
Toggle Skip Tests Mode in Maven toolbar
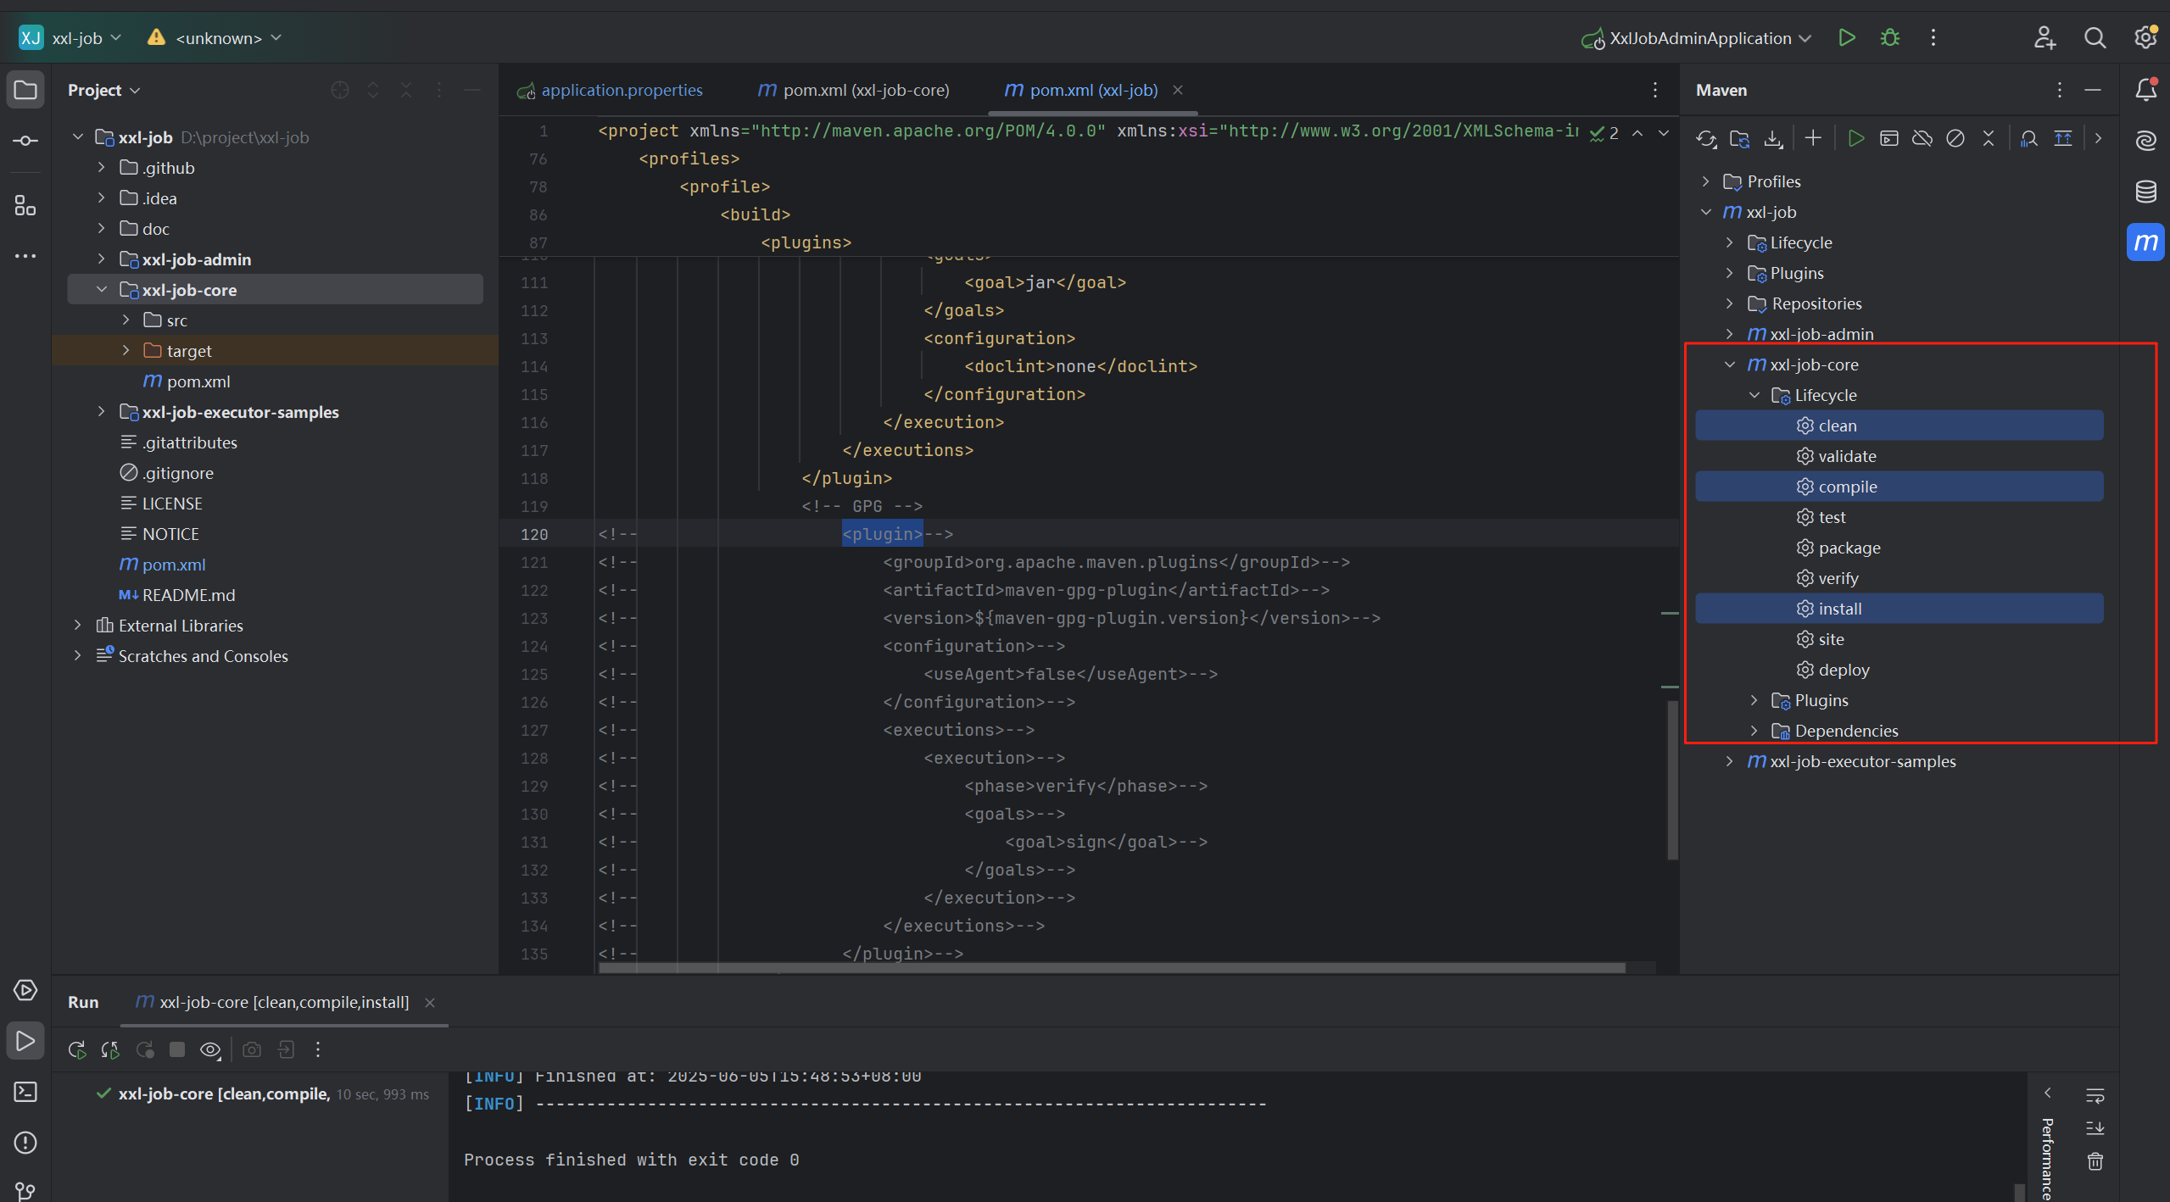pos(1955,138)
